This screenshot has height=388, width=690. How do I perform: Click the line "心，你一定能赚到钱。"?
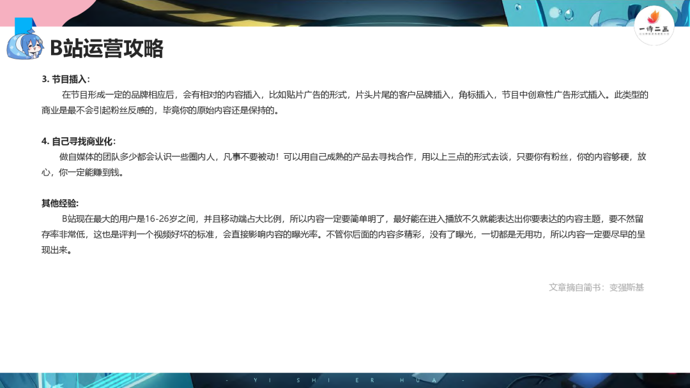(x=82, y=172)
